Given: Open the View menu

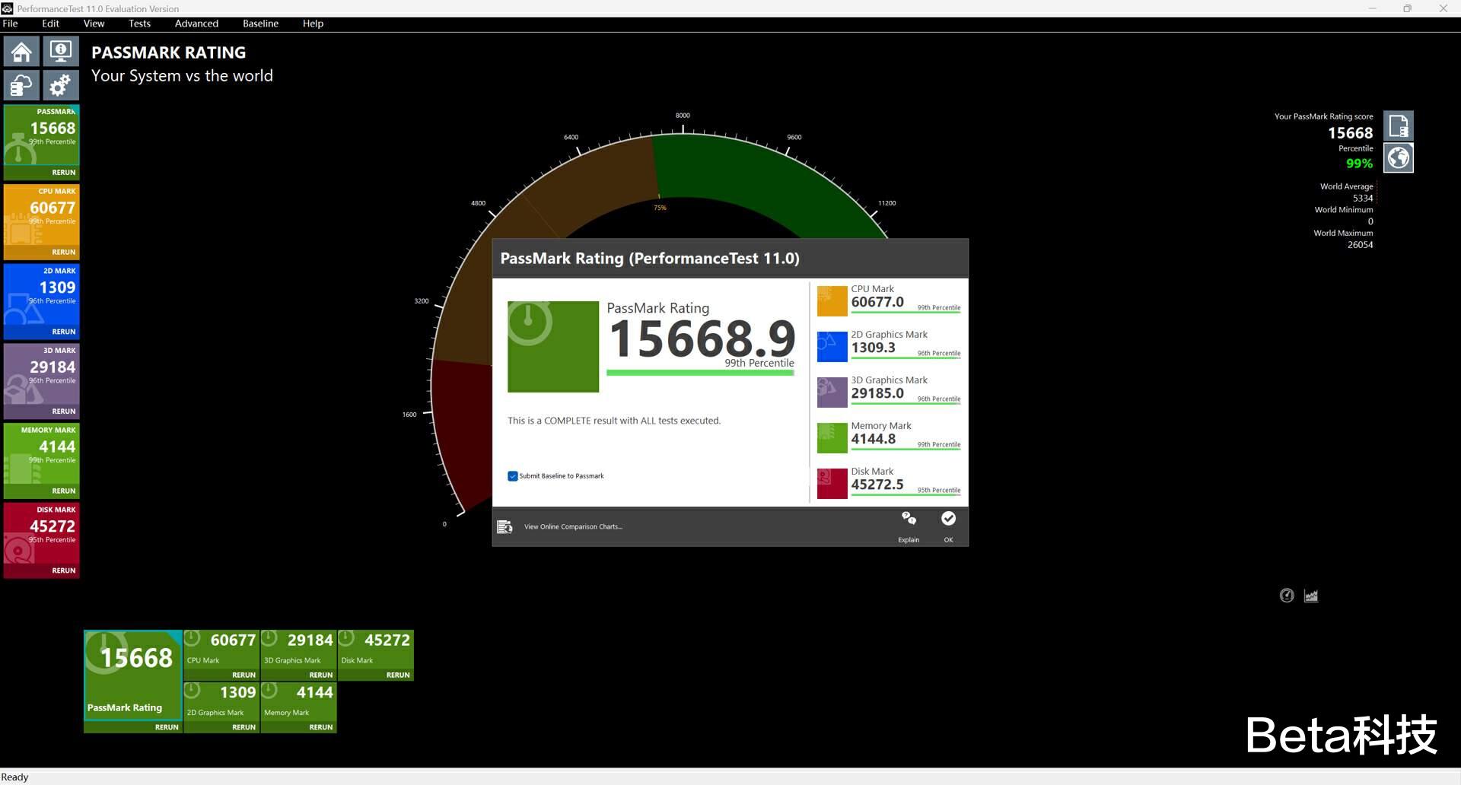Looking at the screenshot, I should (x=94, y=24).
